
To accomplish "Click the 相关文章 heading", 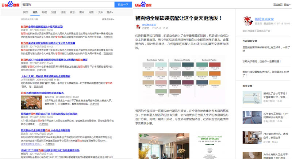I will [247, 86].
